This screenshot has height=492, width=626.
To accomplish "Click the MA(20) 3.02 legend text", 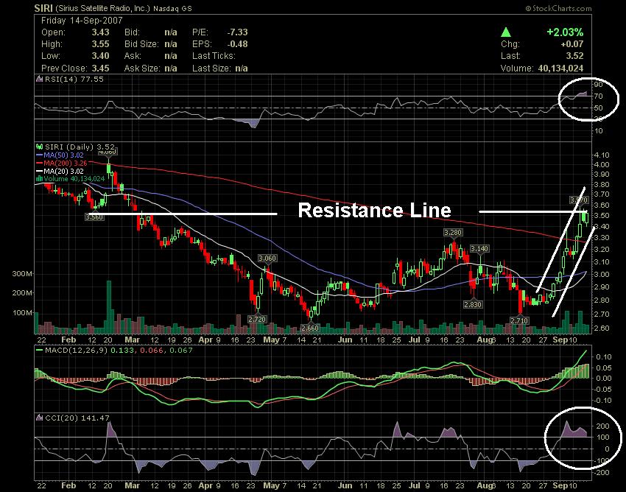I will point(64,172).
